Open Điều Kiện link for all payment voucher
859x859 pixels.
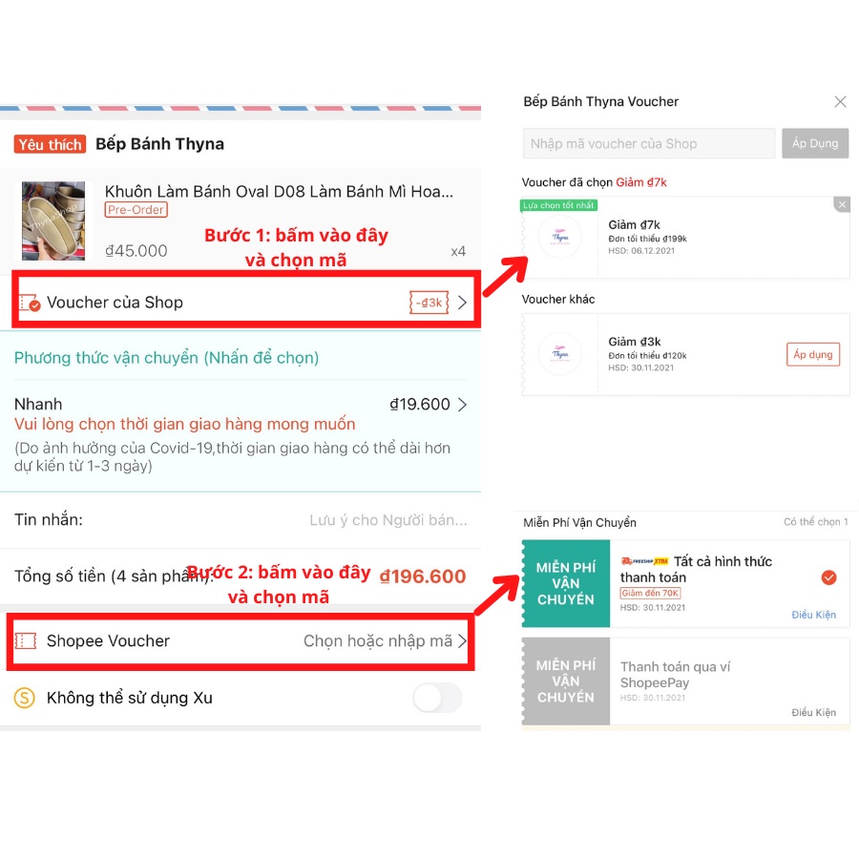coord(813,615)
